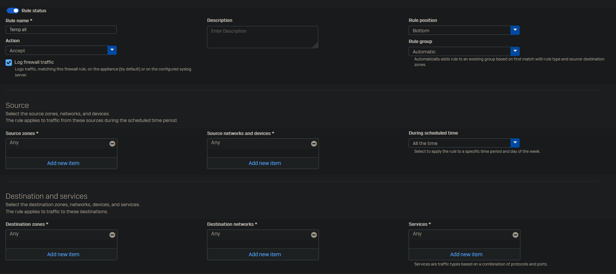Viewport: 616px width, 274px height.
Task: Add new item to Destination networks
Action: 264,254
